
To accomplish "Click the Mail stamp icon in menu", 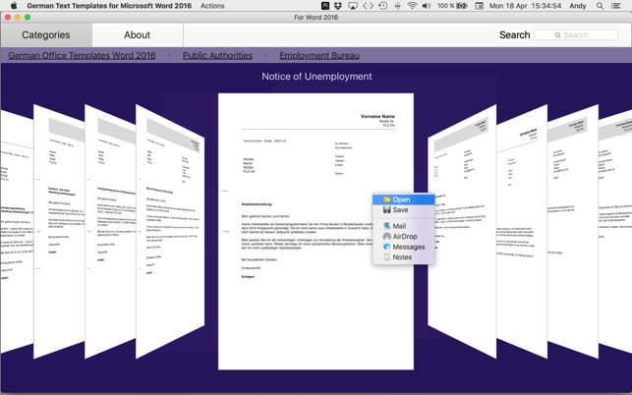I will coord(387,226).
